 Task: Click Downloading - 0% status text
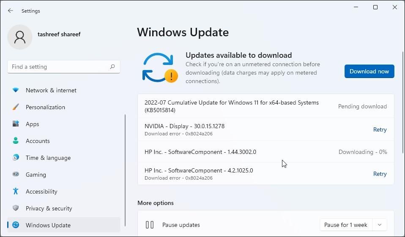click(363, 152)
